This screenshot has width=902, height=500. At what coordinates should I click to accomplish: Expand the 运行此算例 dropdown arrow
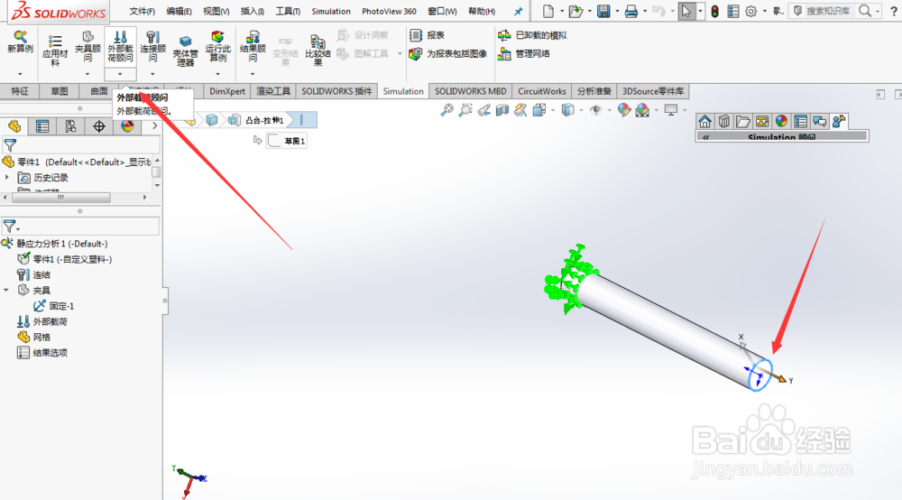217,74
